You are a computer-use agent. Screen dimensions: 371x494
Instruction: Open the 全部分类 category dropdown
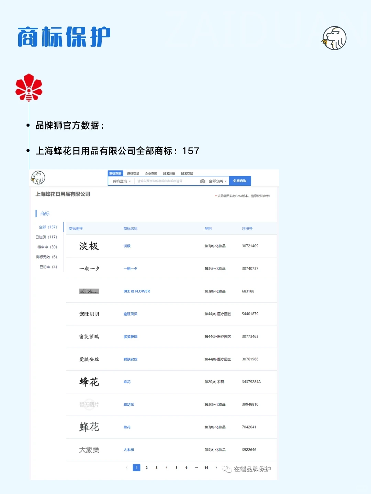point(218,181)
